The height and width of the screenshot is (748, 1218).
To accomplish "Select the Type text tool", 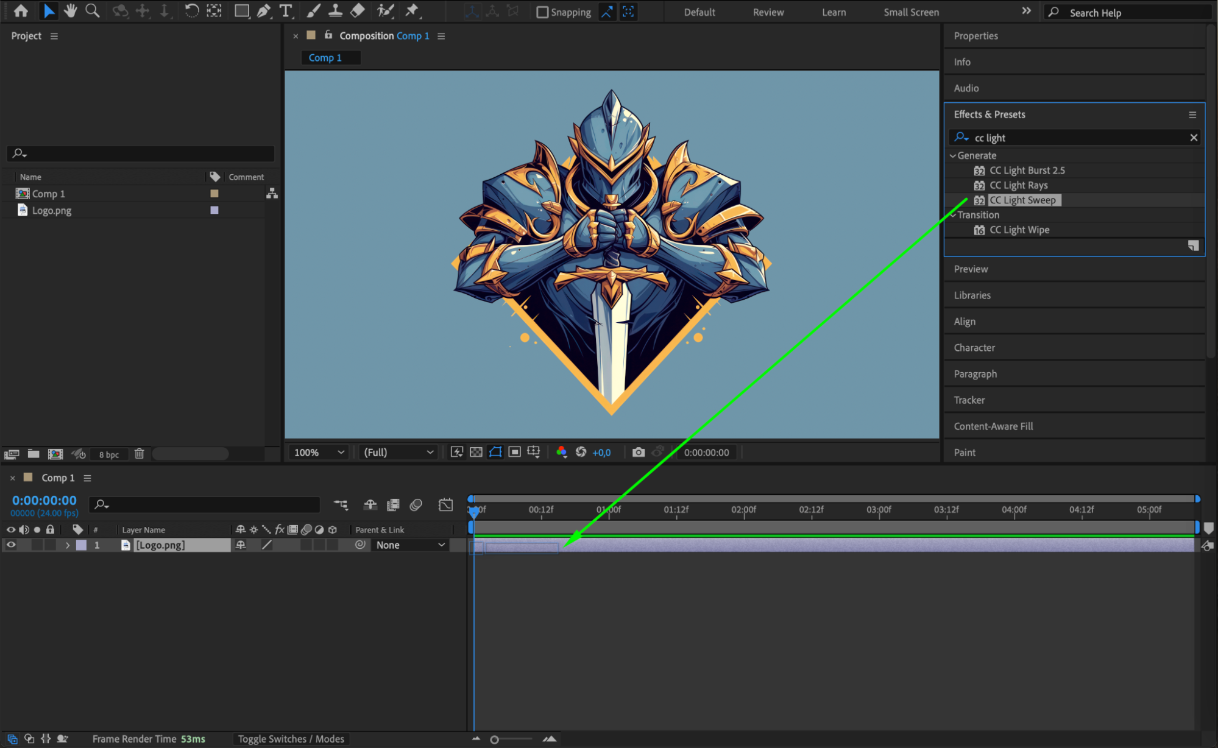I will [x=285, y=11].
